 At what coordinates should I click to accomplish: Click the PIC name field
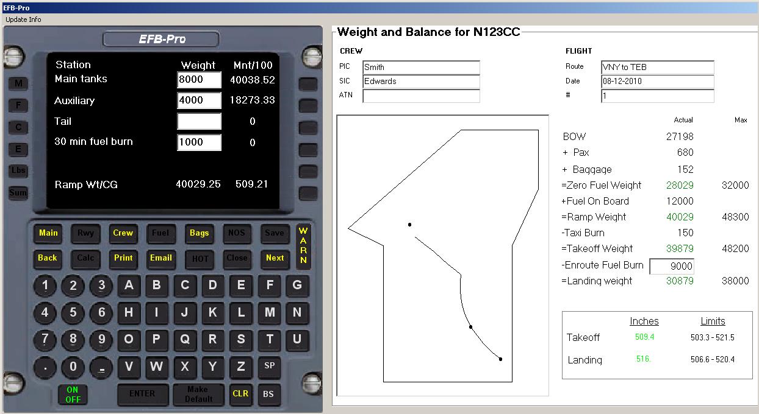click(422, 67)
